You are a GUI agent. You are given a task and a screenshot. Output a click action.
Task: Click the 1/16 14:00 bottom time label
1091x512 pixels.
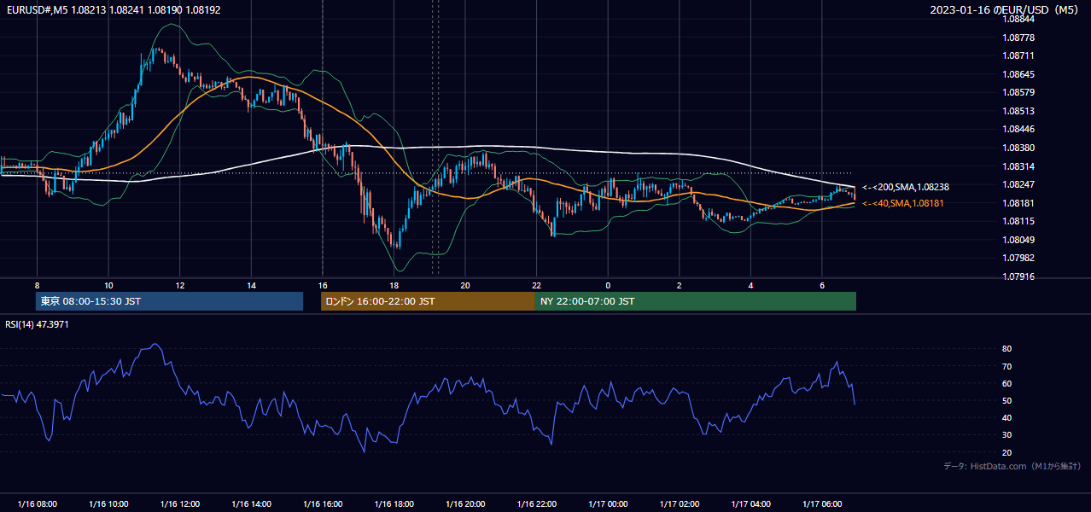[251, 504]
